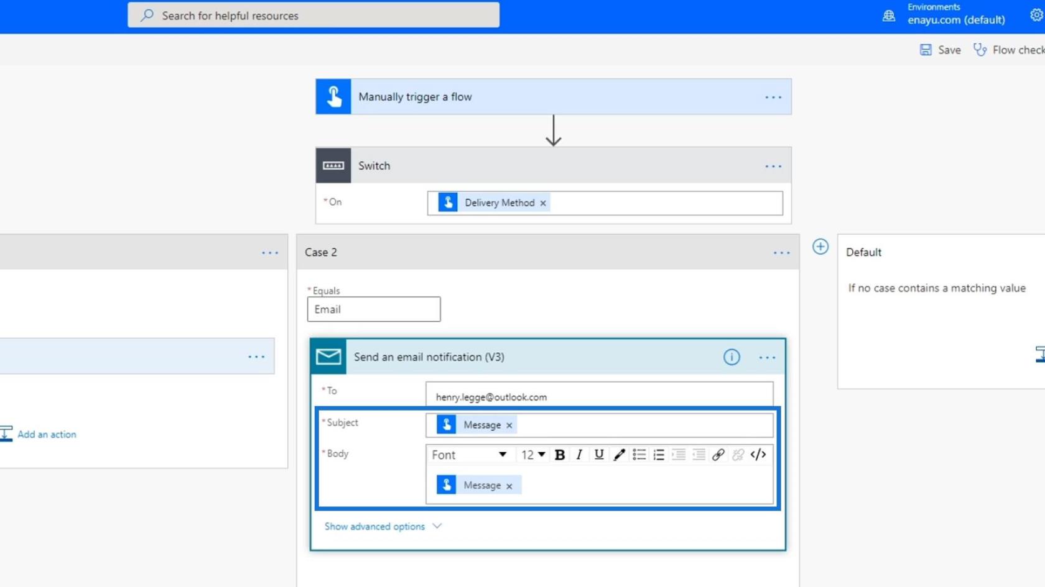1045x587 pixels.
Task: Select the Message token in Body
Action: point(478,485)
